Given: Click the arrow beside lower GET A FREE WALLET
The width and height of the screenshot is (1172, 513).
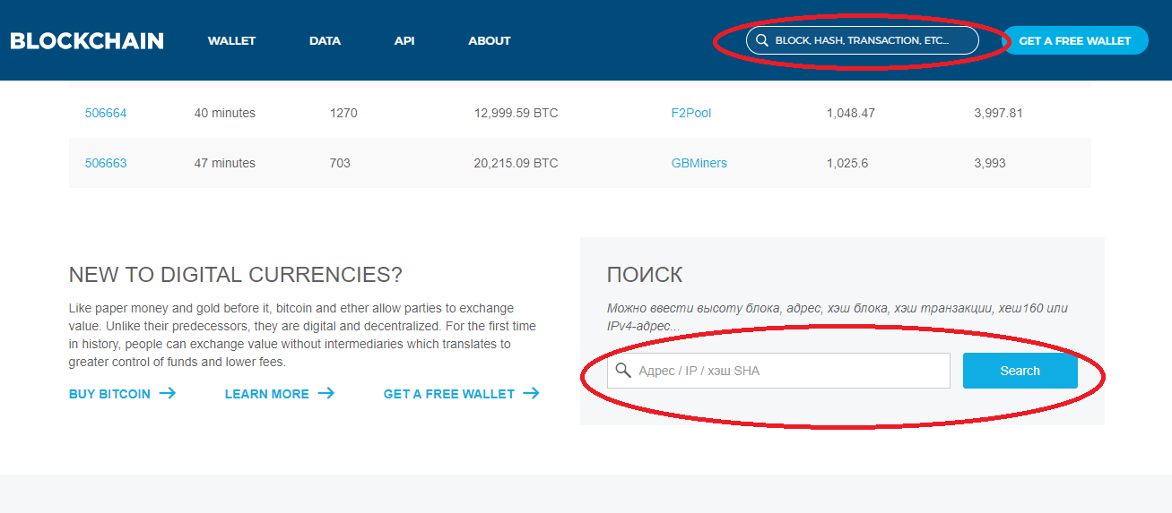Looking at the screenshot, I should tap(531, 393).
